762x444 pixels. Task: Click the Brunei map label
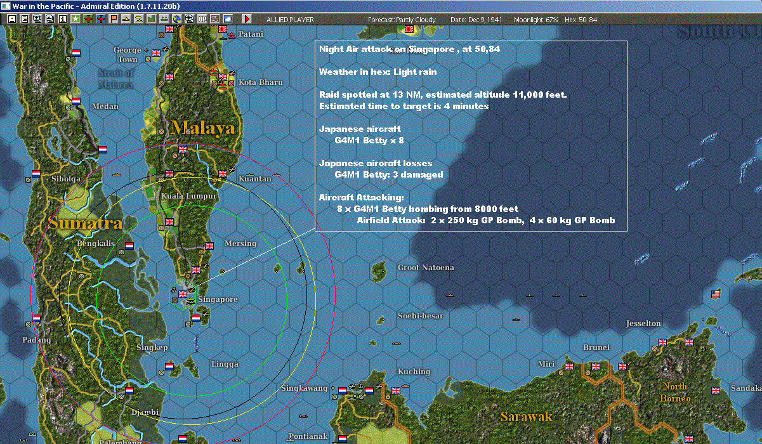point(596,348)
